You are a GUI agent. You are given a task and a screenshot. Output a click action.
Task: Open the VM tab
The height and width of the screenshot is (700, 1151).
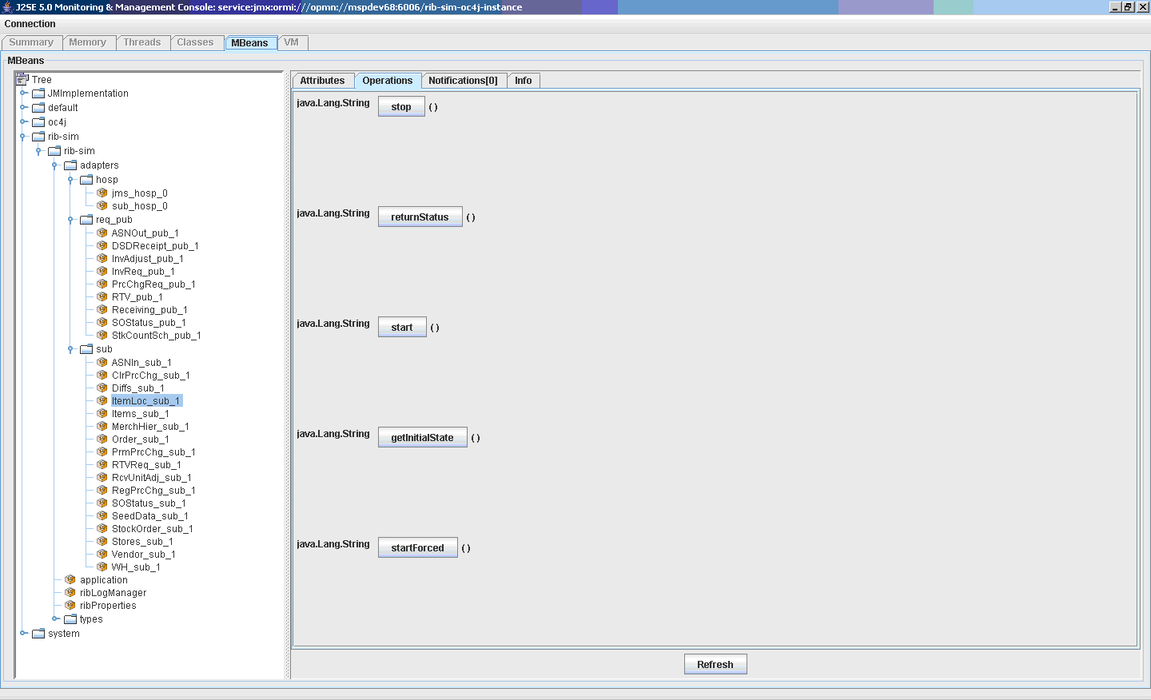tap(291, 42)
